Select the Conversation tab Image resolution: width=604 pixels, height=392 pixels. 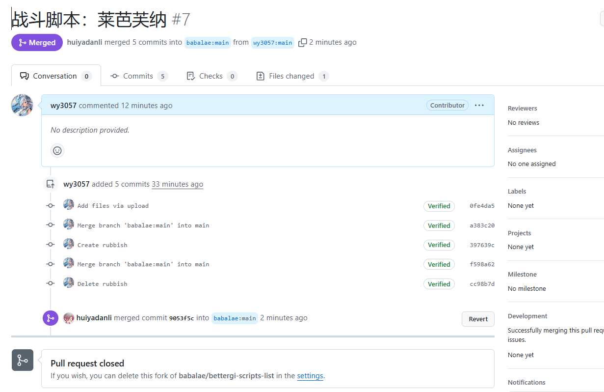(55, 76)
